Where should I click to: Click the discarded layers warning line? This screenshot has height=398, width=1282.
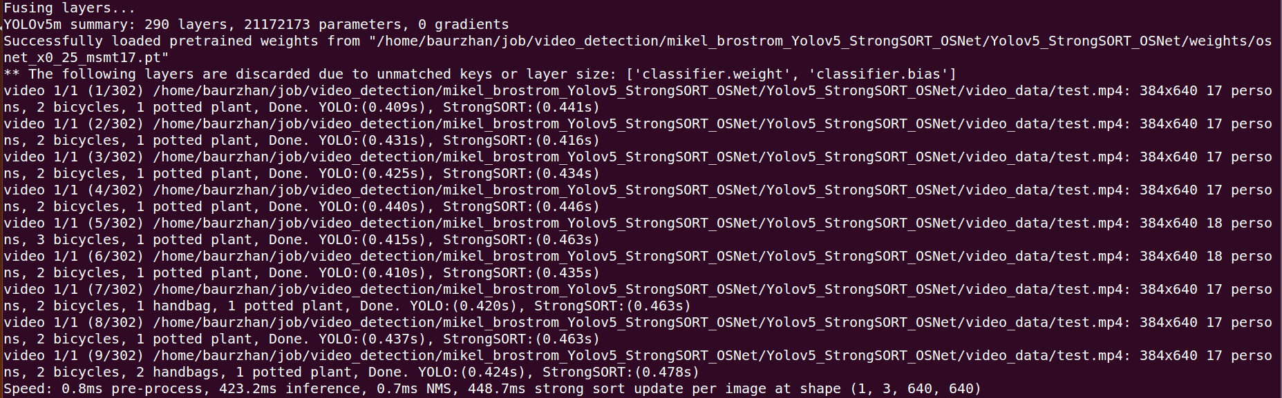[480, 74]
